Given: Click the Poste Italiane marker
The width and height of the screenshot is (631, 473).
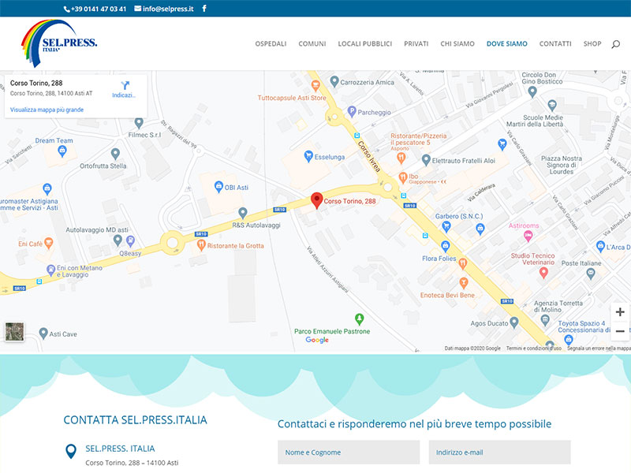Looking at the screenshot, I should (590, 274).
